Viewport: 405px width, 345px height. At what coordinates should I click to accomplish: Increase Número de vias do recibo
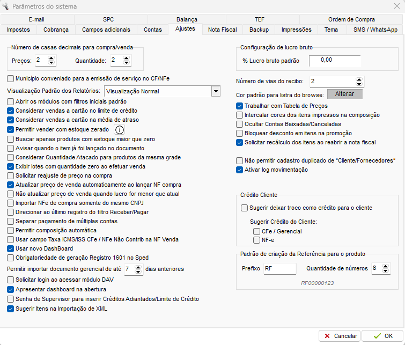pos(359,79)
